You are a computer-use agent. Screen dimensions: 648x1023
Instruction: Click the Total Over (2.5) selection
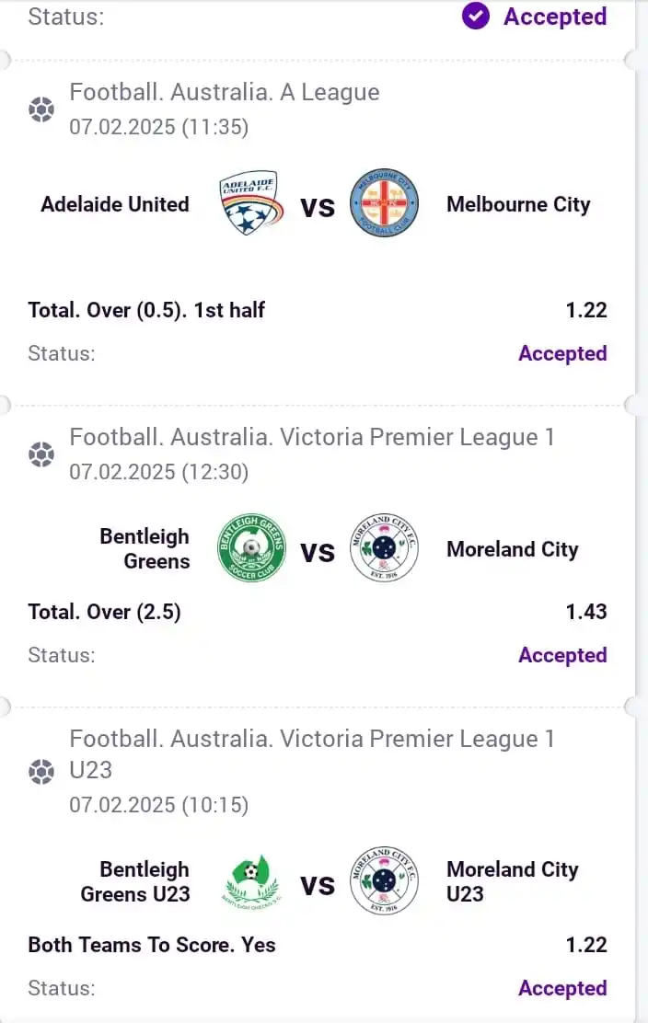point(104,612)
